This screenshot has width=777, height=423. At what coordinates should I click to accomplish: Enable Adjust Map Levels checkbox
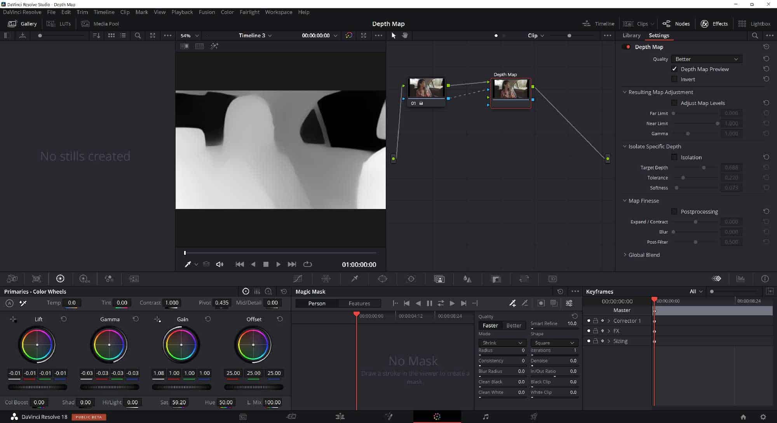pyautogui.click(x=674, y=103)
